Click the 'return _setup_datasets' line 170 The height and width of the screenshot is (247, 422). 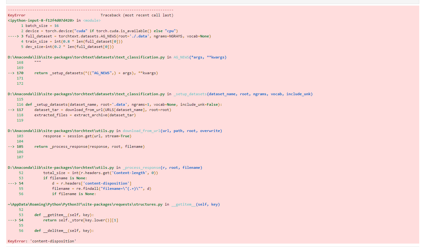tap(96, 73)
